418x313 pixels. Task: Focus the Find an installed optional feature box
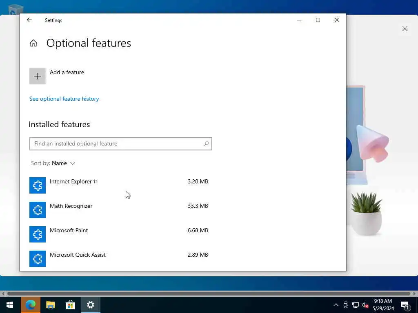pyautogui.click(x=121, y=144)
